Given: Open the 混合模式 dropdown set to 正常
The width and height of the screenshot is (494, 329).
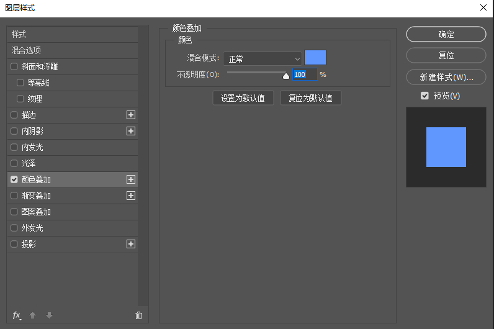Looking at the screenshot, I should (x=263, y=58).
